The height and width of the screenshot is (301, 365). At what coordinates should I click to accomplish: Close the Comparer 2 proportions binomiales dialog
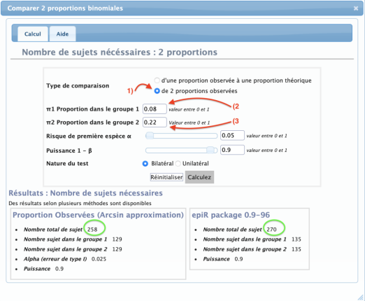(356, 8)
